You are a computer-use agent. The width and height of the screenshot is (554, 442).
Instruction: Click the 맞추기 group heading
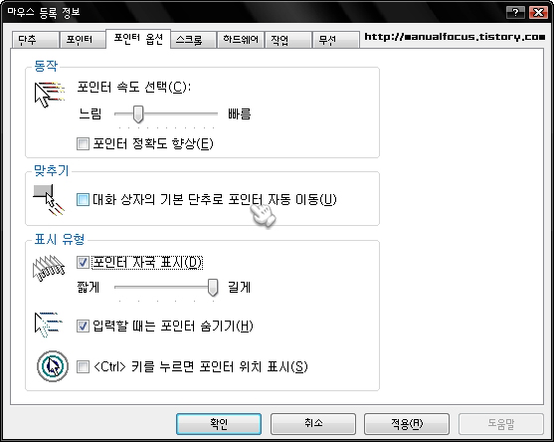pyautogui.click(x=52, y=170)
